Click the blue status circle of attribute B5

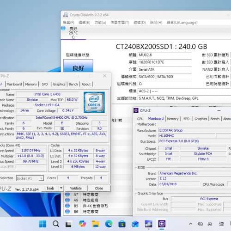(67, 206)
